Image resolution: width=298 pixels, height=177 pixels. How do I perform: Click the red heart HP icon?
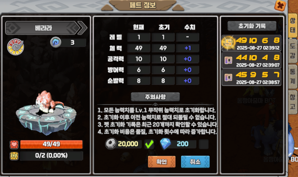coord(14,145)
